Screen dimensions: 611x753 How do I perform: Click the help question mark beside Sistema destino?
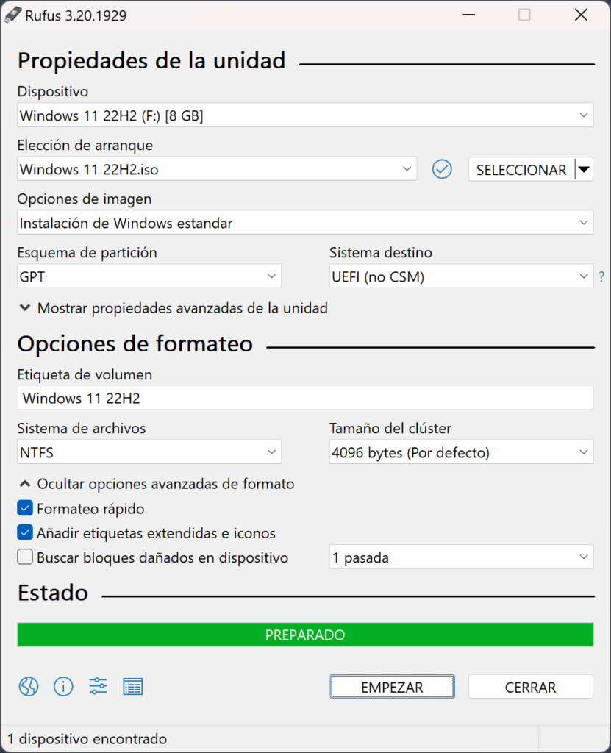(601, 276)
